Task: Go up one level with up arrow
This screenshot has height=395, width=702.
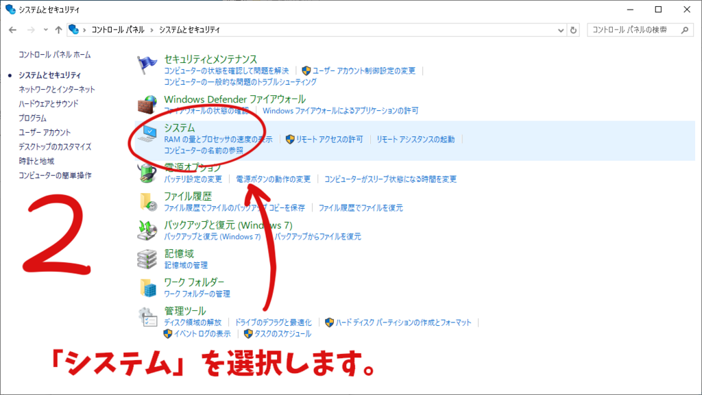Action: tap(59, 30)
